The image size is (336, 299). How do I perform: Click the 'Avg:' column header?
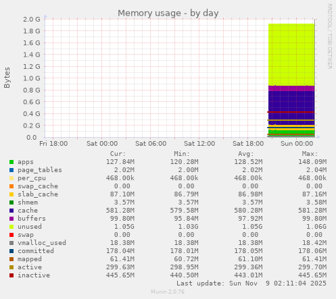pos(246,154)
